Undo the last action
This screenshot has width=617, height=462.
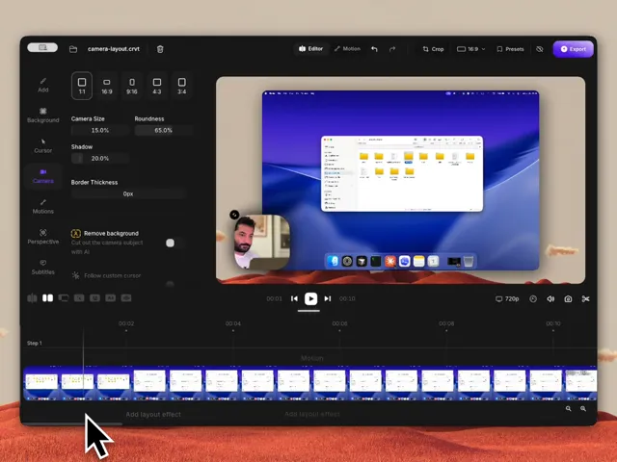click(374, 49)
